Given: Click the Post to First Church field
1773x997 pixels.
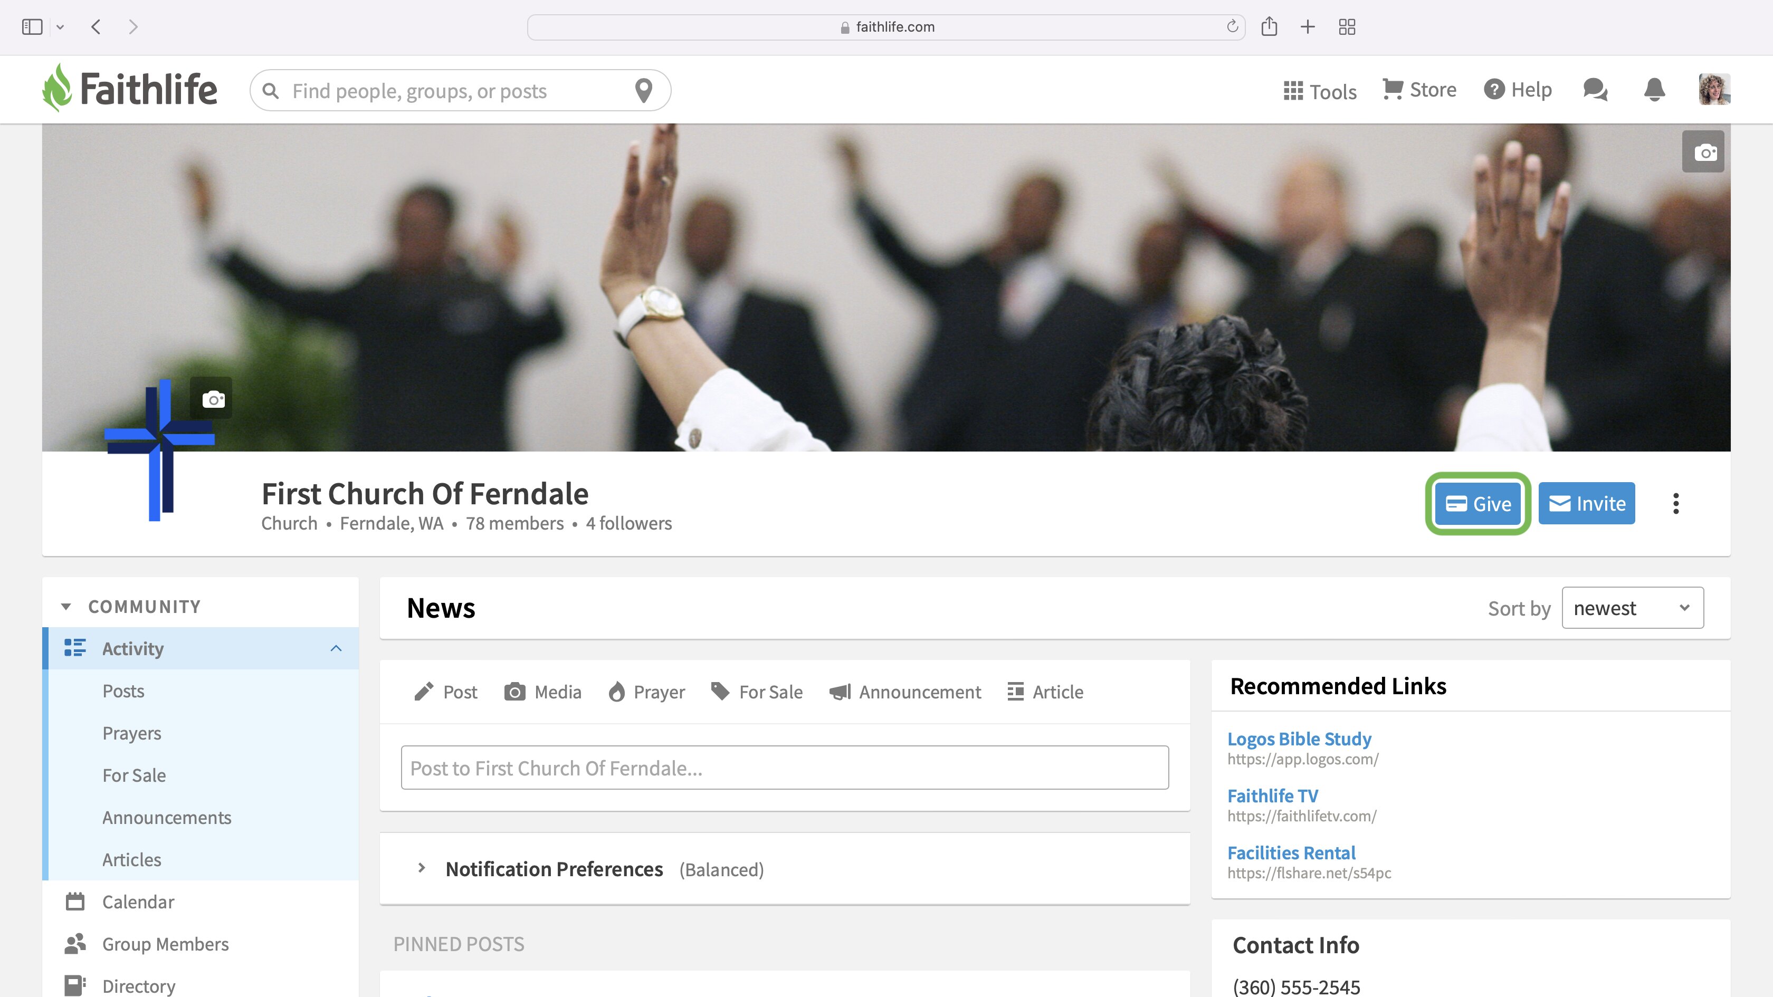Looking at the screenshot, I should (785, 767).
